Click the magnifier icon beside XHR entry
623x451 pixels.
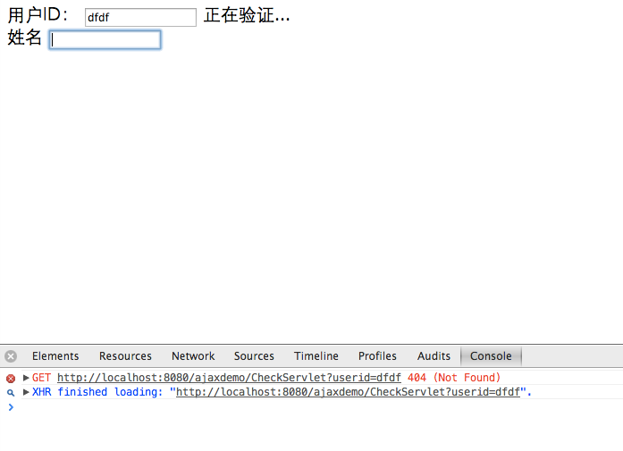11,393
